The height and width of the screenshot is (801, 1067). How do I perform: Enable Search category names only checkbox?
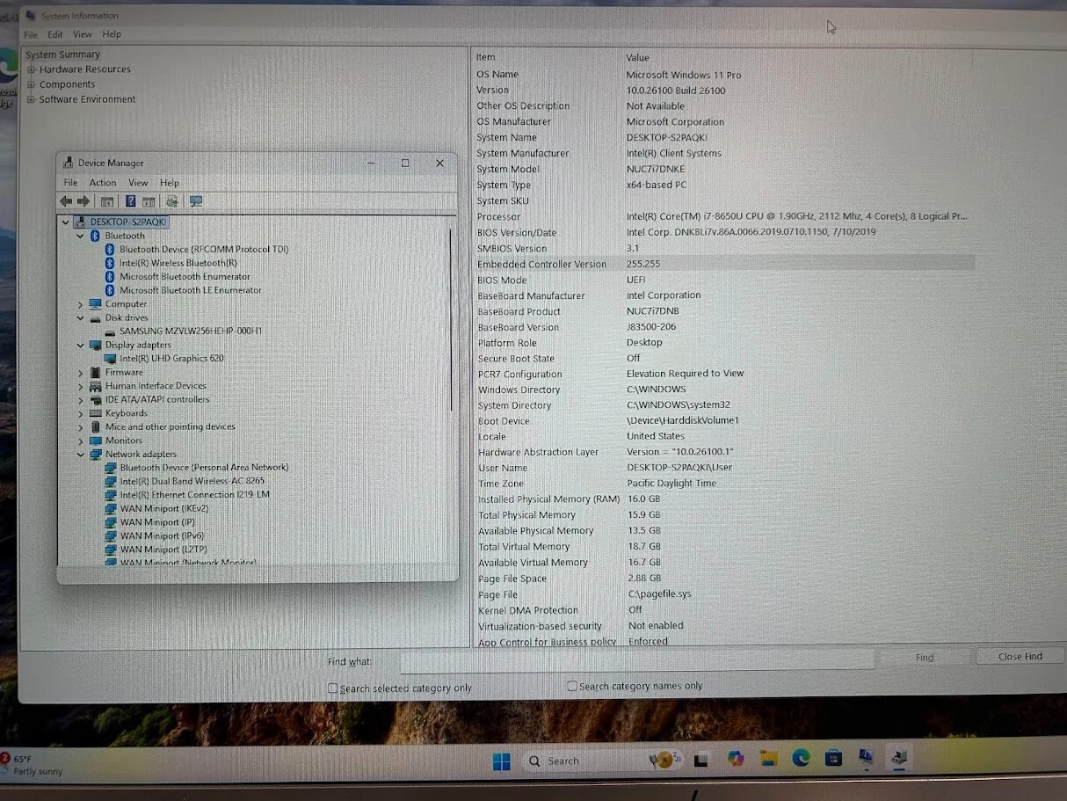point(572,686)
